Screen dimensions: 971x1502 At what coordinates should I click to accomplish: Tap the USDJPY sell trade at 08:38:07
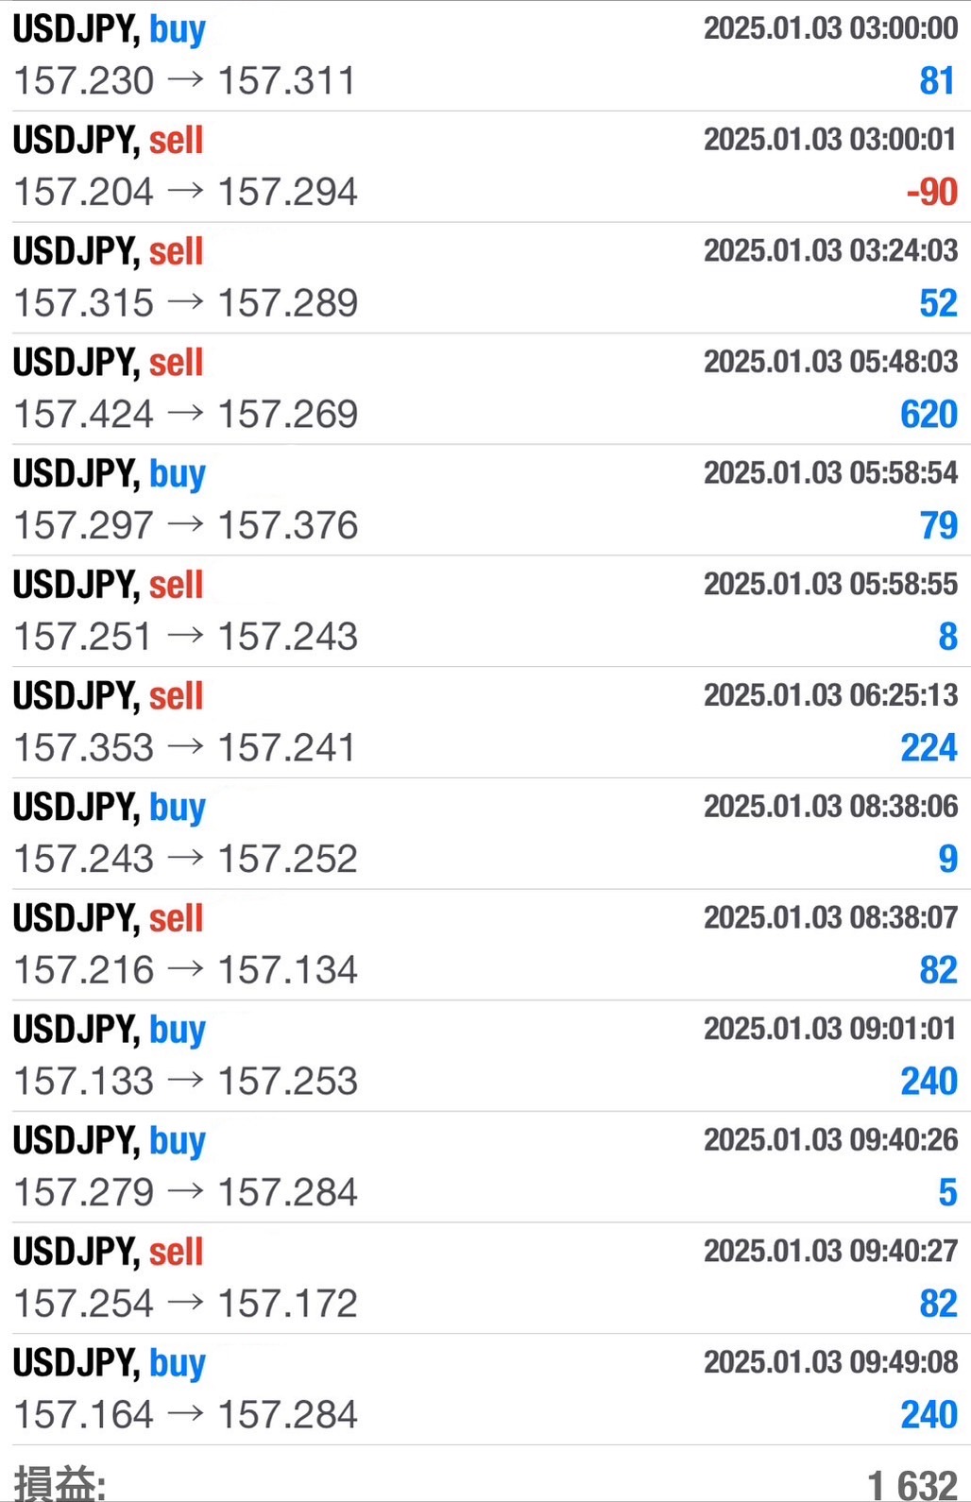tap(485, 945)
